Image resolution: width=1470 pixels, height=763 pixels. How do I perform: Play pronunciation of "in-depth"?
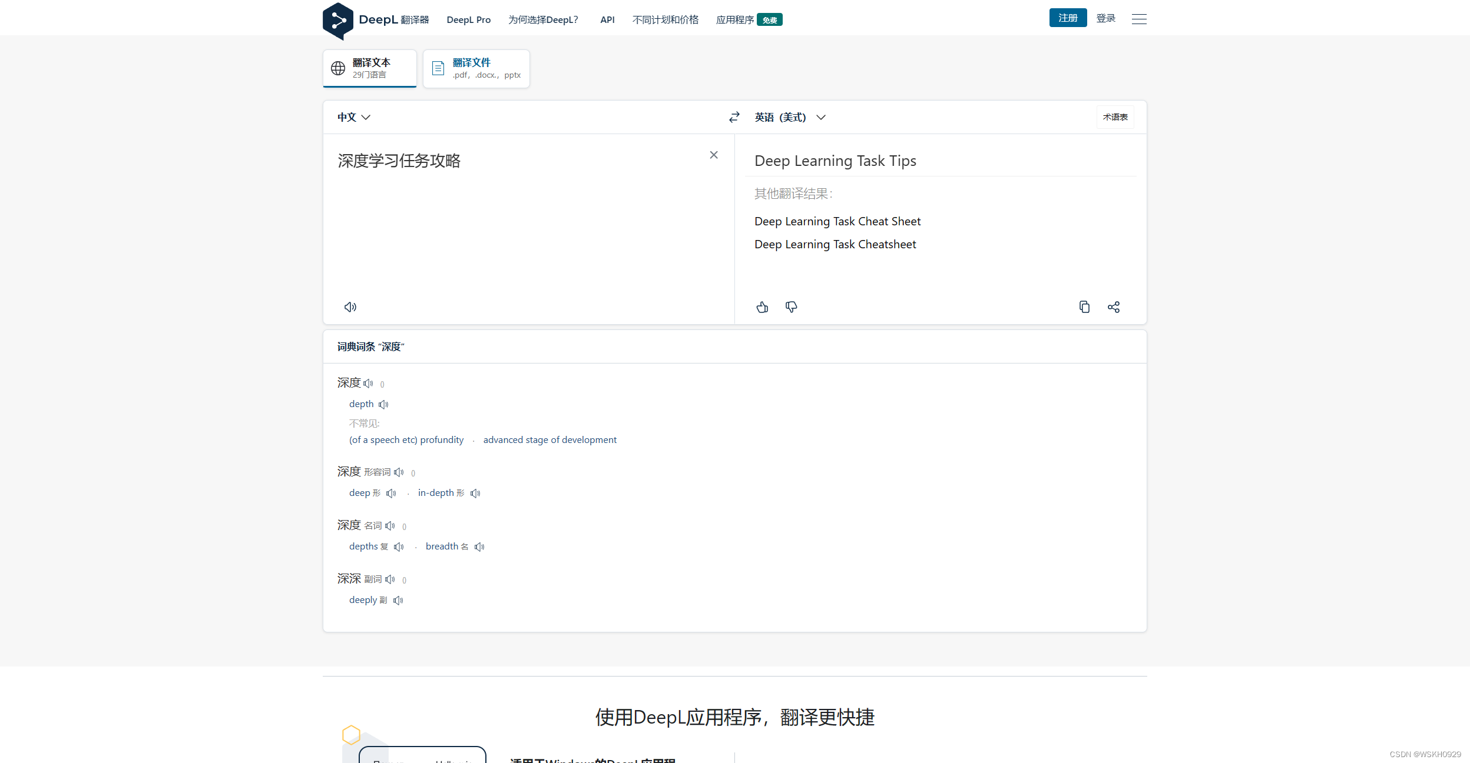click(475, 494)
